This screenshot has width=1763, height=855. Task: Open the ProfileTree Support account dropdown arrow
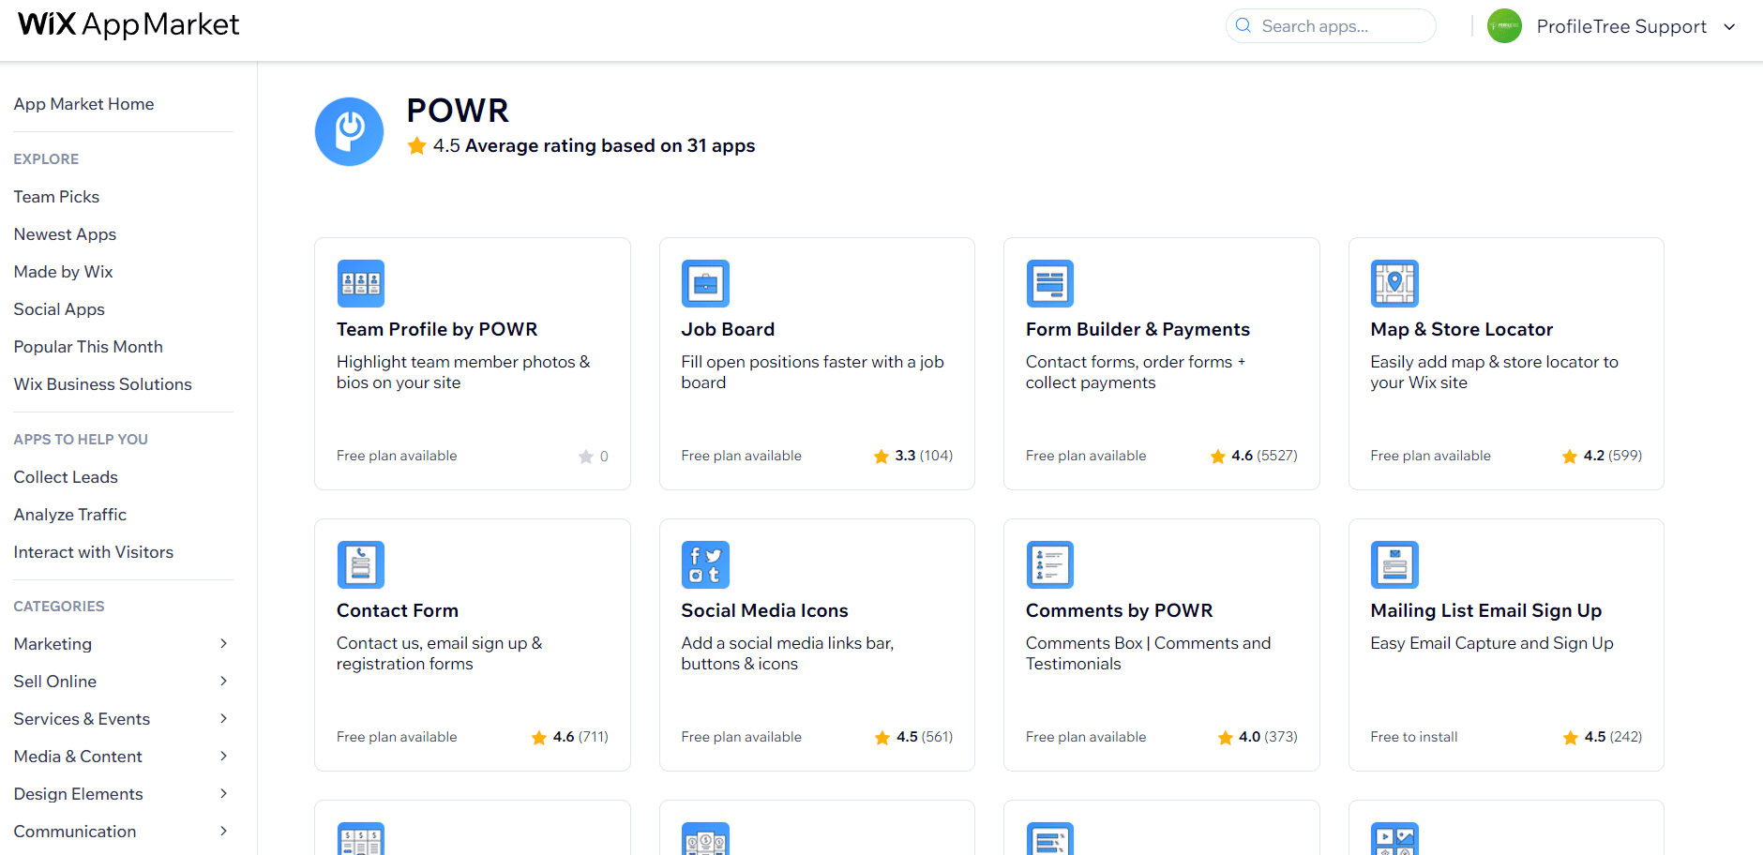click(x=1729, y=27)
